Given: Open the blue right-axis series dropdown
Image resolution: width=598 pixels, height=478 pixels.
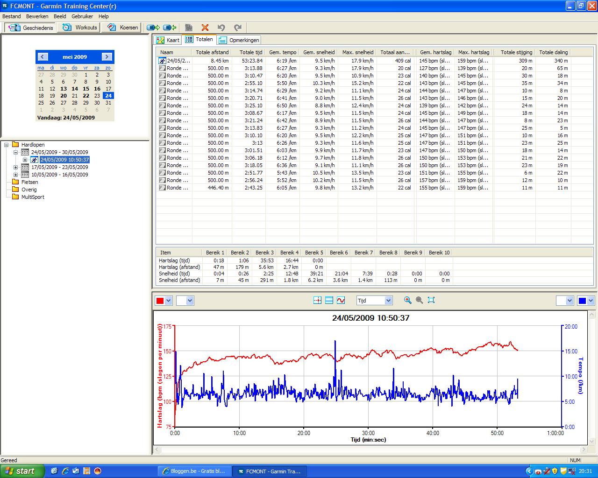Looking at the screenshot, I should [x=591, y=301].
